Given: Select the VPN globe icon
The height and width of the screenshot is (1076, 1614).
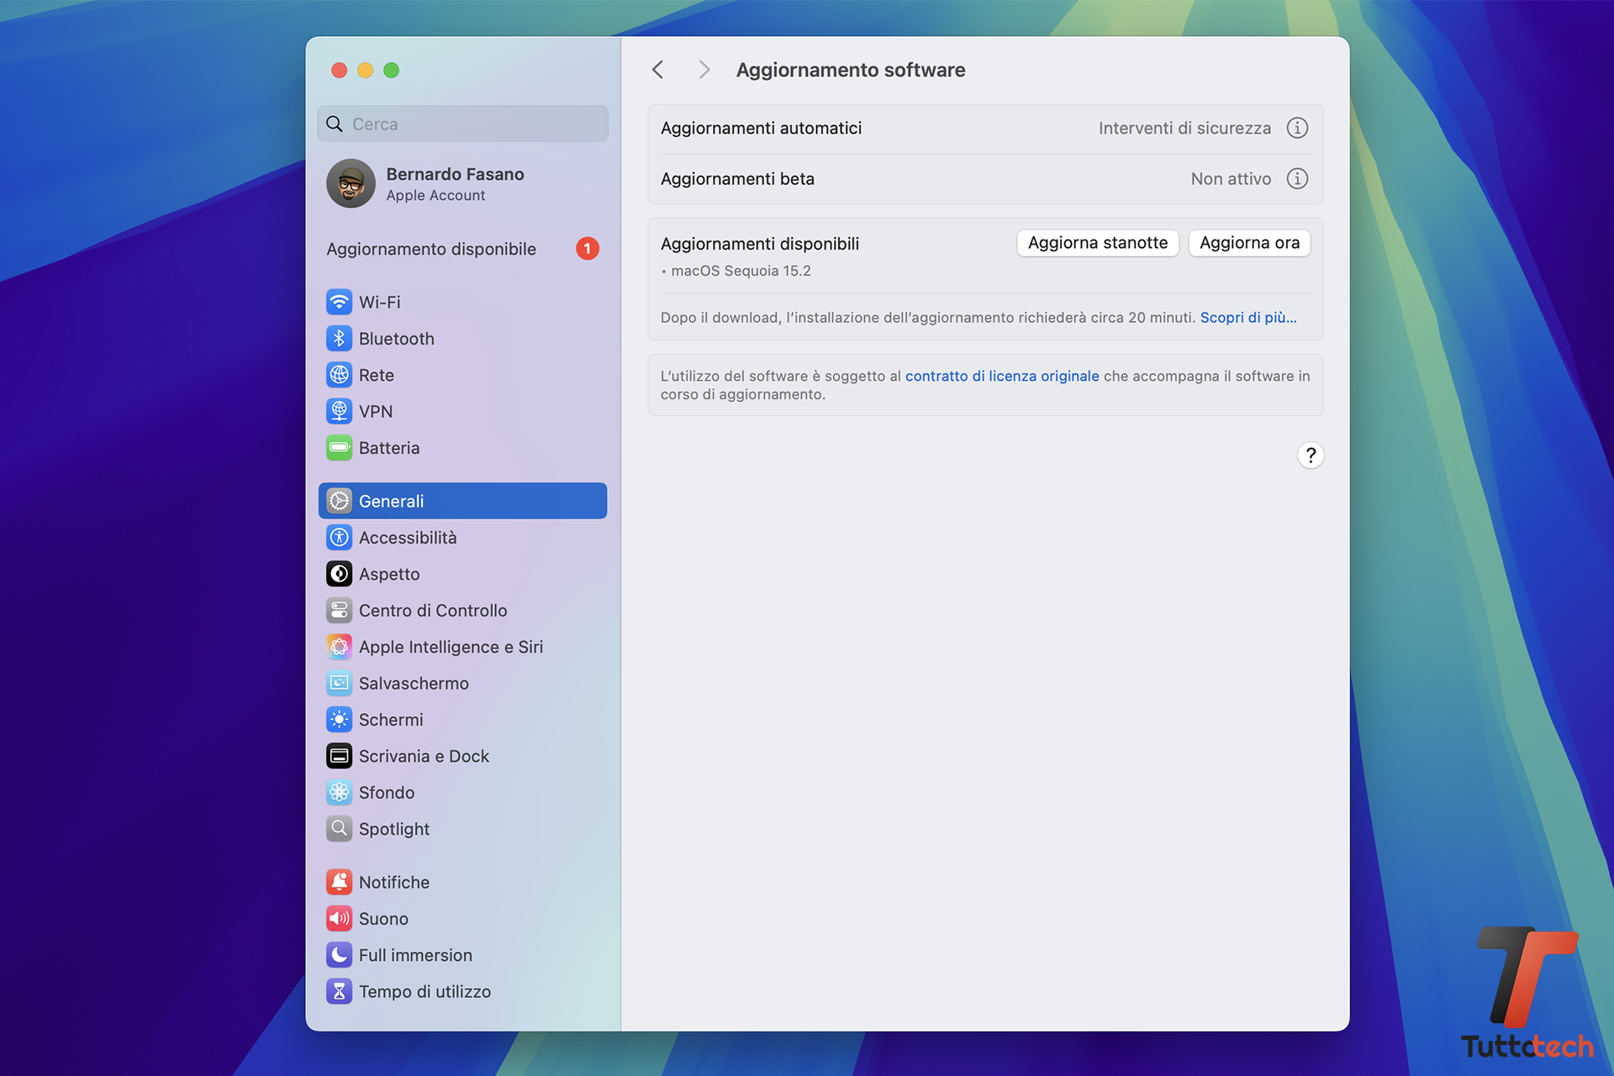Looking at the screenshot, I should point(339,411).
